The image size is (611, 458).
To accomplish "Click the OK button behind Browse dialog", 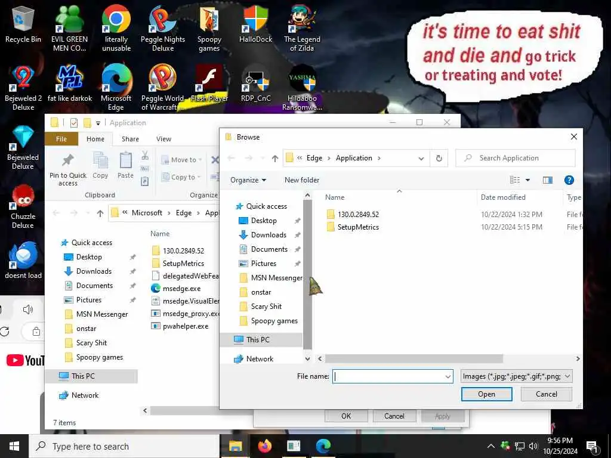I will 346,416.
